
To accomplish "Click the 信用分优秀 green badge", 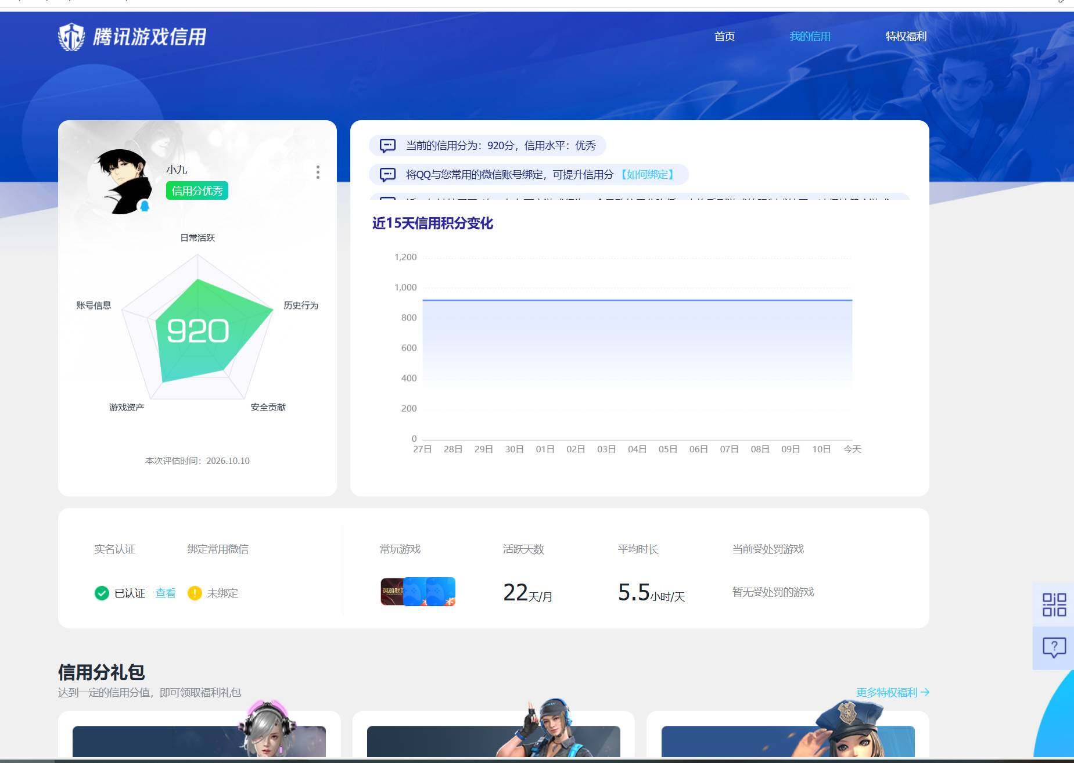I will pyautogui.click(x=197, y=190).
